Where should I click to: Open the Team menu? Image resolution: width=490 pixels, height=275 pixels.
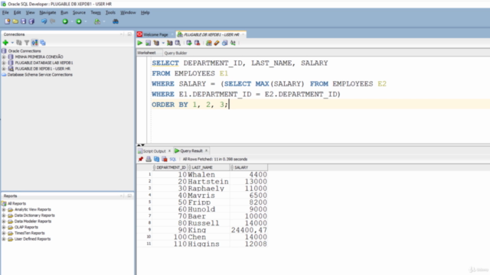coord(96,12)
